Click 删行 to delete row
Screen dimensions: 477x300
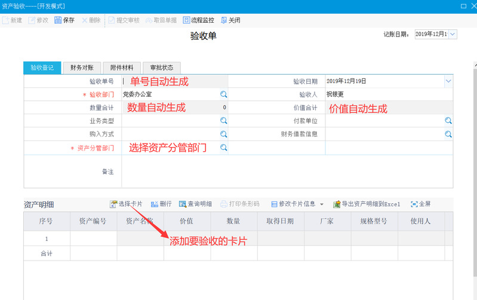click(x=161, y=204)
